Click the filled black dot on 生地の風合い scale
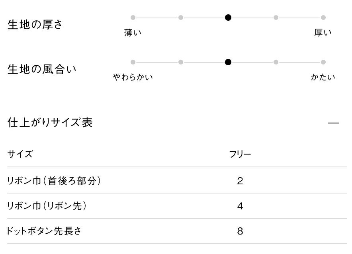This screenshot has width=352, height=254. [228, 62]
